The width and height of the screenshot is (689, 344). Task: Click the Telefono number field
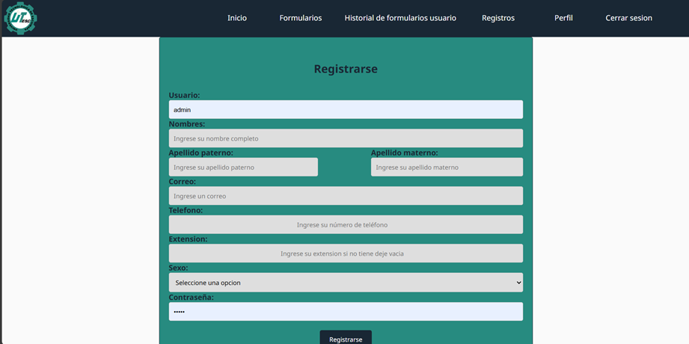pyautogui.click(x=346, y=224)
